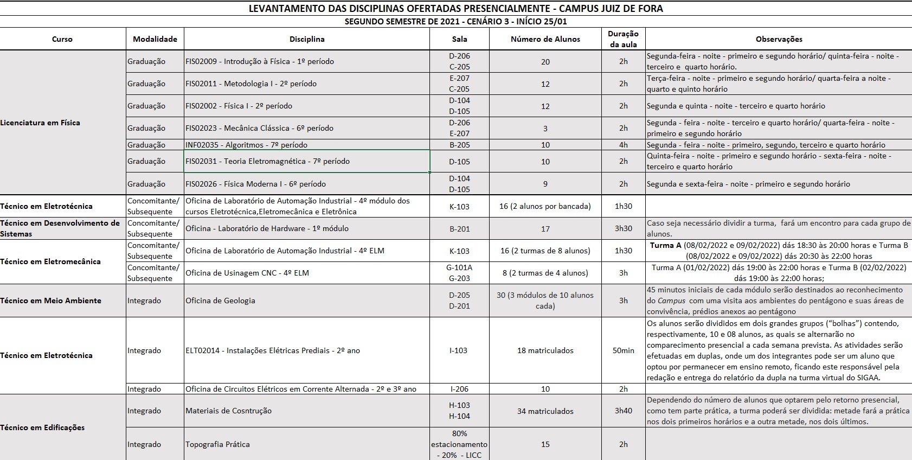Click the 'Técnico em Meio Ambiente' cell
This screenshot has width=912, height=460.
[62, 301]
